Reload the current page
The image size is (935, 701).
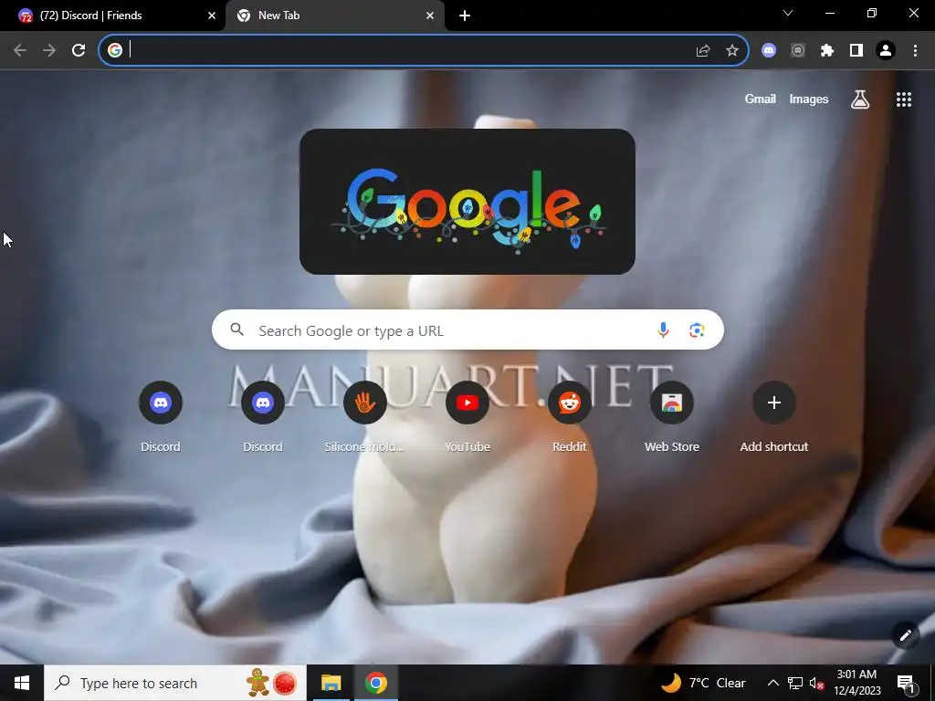click(79, 50)
